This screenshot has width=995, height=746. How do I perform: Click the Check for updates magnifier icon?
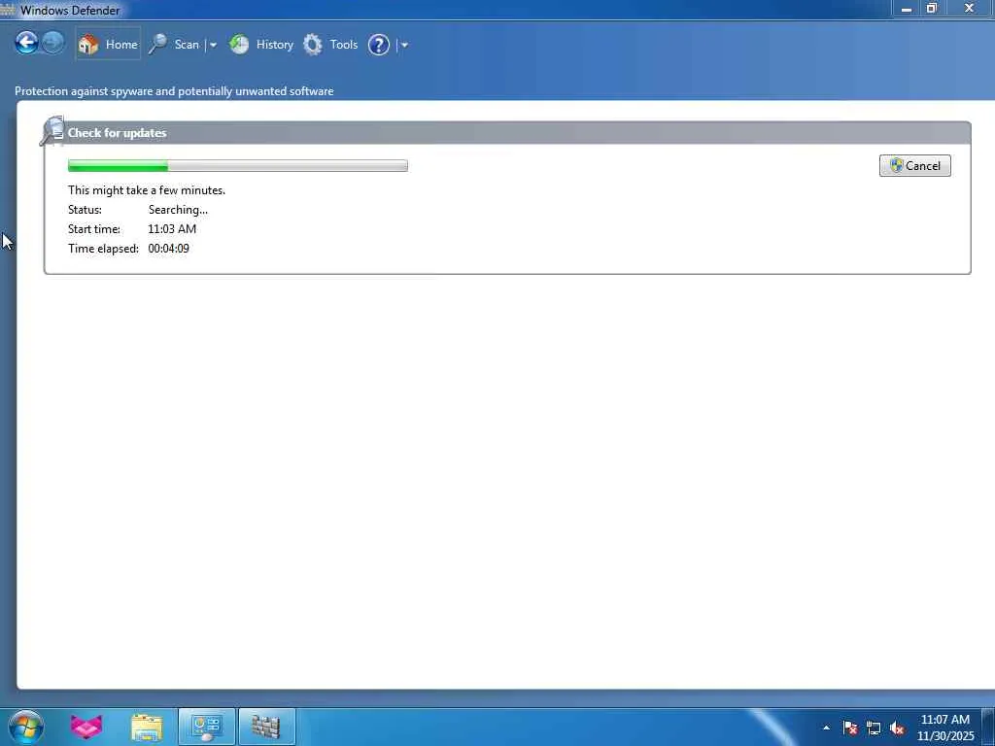tap(52, 131)
